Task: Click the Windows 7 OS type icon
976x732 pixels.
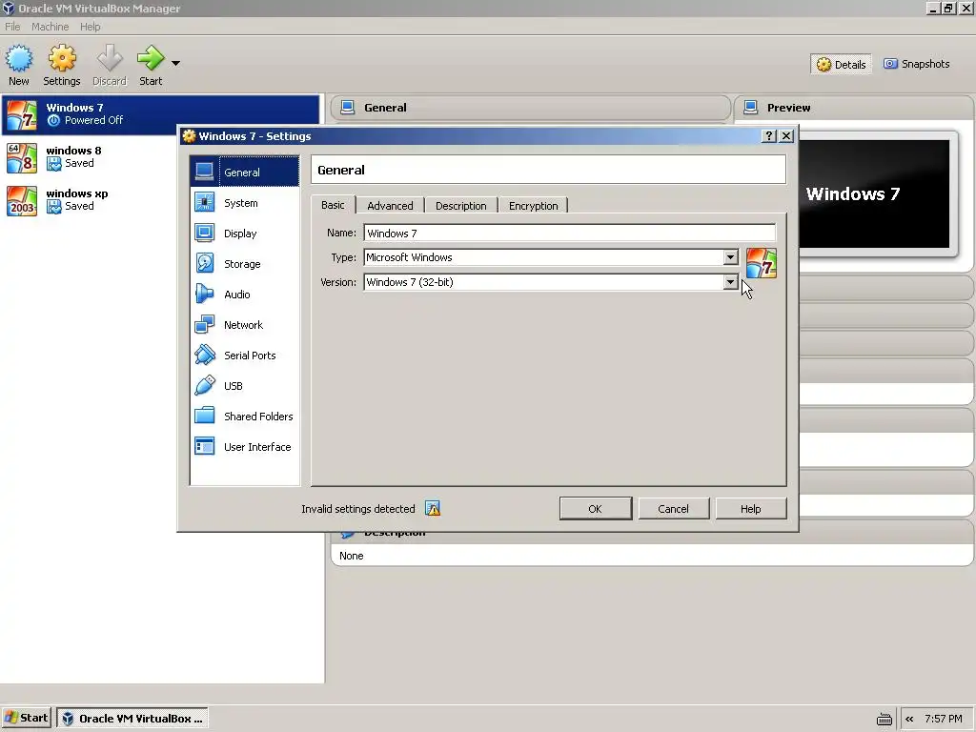Action: click(762, 263)
